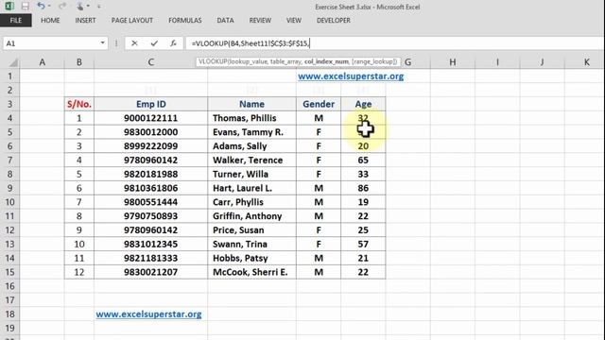Select the age 86 cell

tap(363, 188)
